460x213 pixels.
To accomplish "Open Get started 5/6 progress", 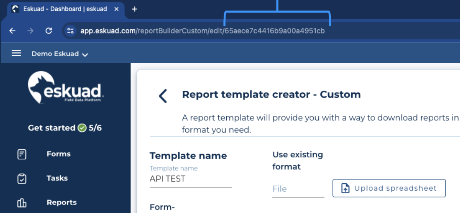I will pos(65,128).
